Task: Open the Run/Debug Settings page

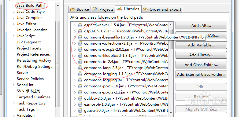Action: click(x=35, y=67)
